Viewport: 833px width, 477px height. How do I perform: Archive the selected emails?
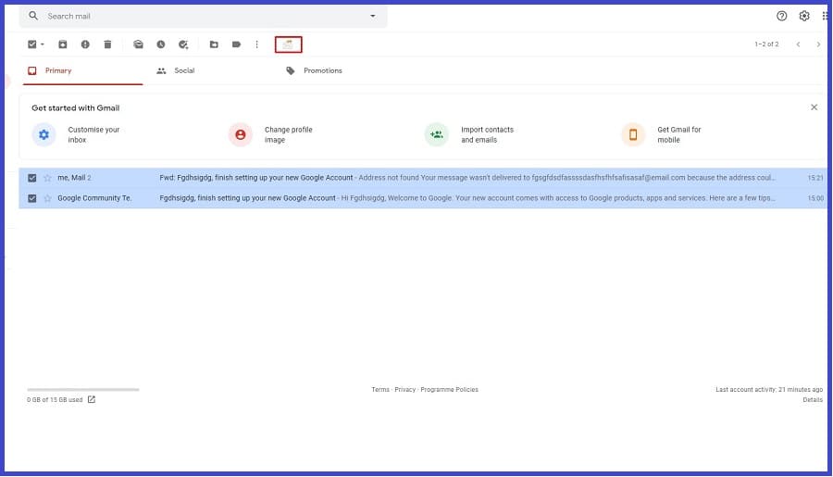tap(63, 44)
